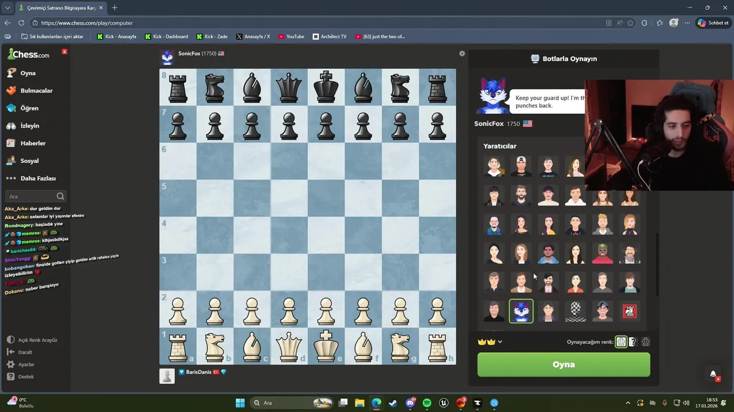Collapse the sidebar with Daralt
The height and width of the screenshot is (412, 734).
[x=19, y=352]
